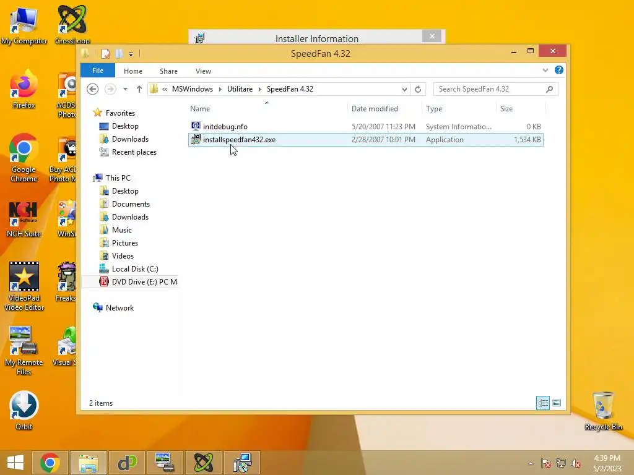The width and height of the screenshot is (634, 475).
Task: Open Documents under This PC
Action: 131,204
